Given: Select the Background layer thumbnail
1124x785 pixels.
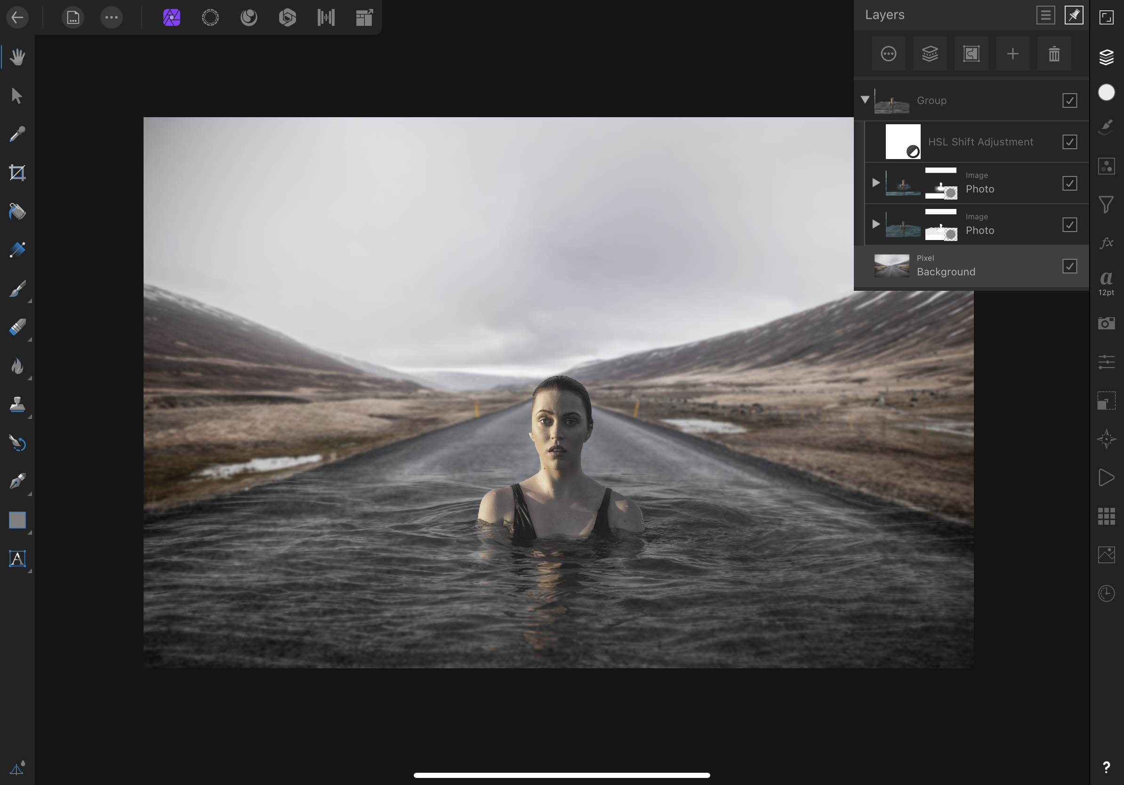Looking at the screenshot, I should tap(891, 266).
